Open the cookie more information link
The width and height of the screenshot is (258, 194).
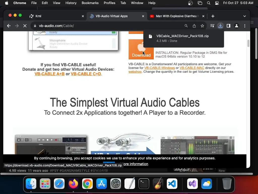136,164
